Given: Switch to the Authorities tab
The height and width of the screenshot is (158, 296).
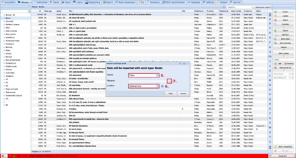Looking at the screenshot, I should pos(40,2).
